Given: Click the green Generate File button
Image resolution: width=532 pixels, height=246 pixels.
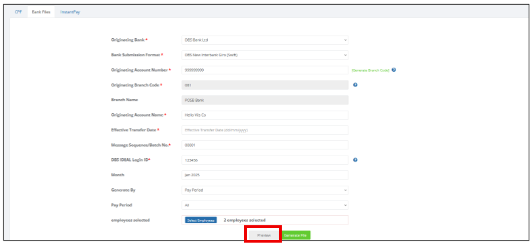Looking at the screenshot, I should pos(295,235).
